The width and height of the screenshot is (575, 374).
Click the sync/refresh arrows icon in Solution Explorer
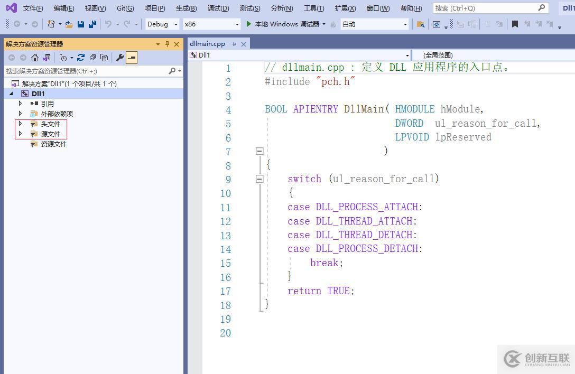pyautogui.click(x=81, y=58)
